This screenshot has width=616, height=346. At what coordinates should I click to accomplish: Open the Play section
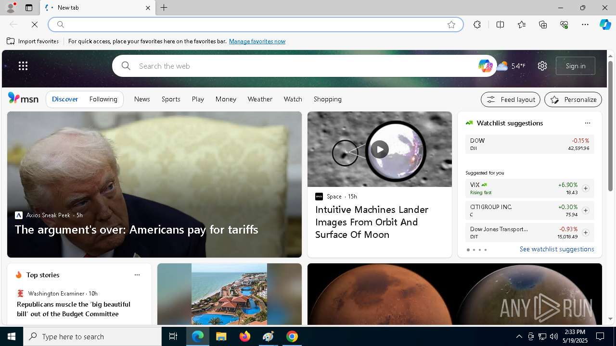coord(198,99)
